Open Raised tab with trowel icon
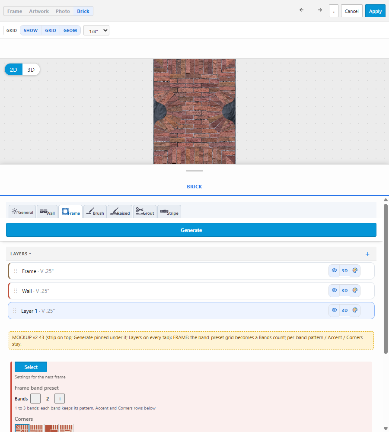The height and width of the screenshot is (432, 389). (x=120, y=212)
